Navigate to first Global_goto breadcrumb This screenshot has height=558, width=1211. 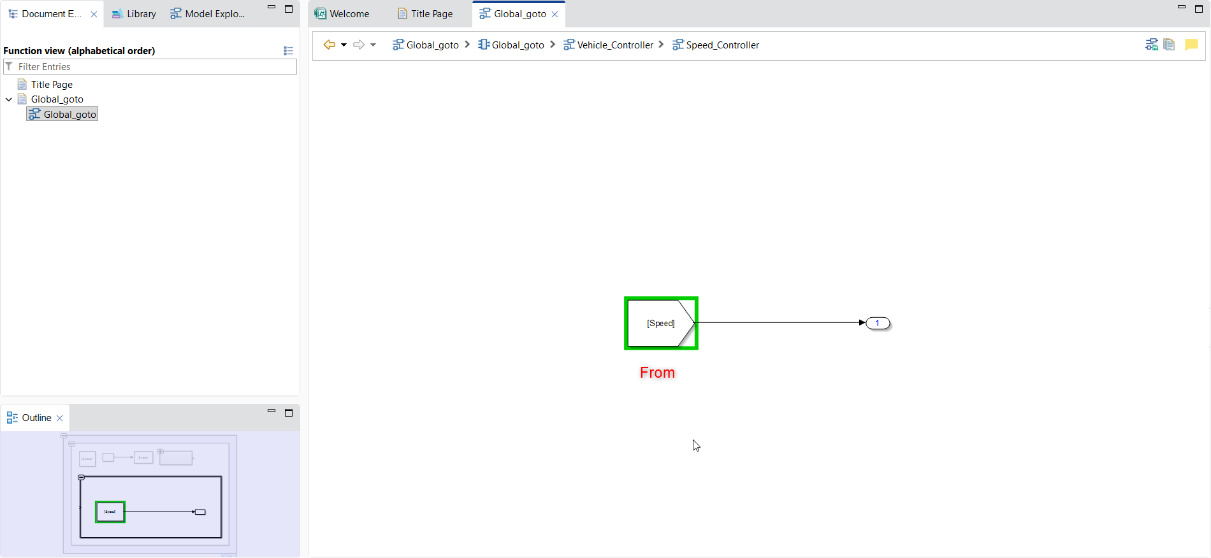click(x=426, y=45)
